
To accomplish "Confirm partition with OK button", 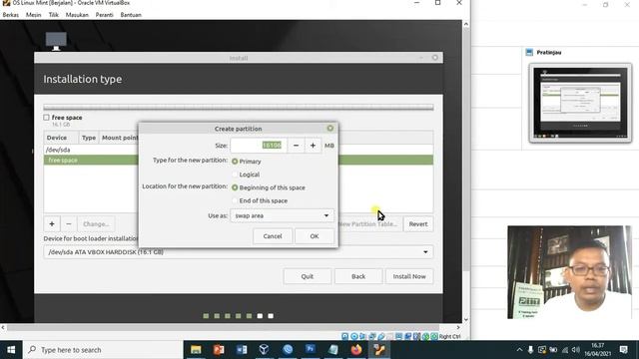I will point(315,236).
